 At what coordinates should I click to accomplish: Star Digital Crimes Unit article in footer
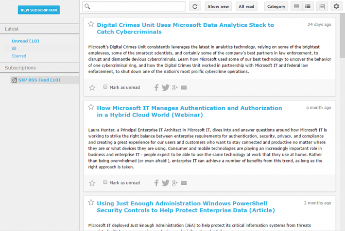(x=92, y=88)
